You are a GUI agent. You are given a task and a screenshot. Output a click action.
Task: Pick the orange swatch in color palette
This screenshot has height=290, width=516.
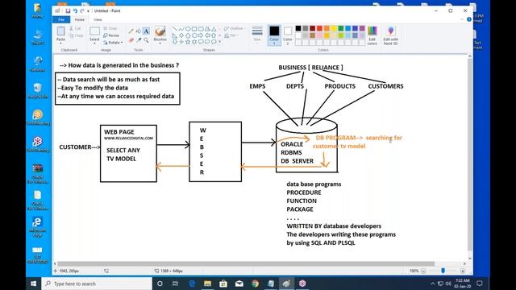[327, 28]
